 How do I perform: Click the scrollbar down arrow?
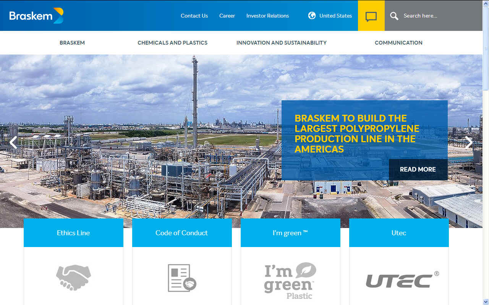486,302
